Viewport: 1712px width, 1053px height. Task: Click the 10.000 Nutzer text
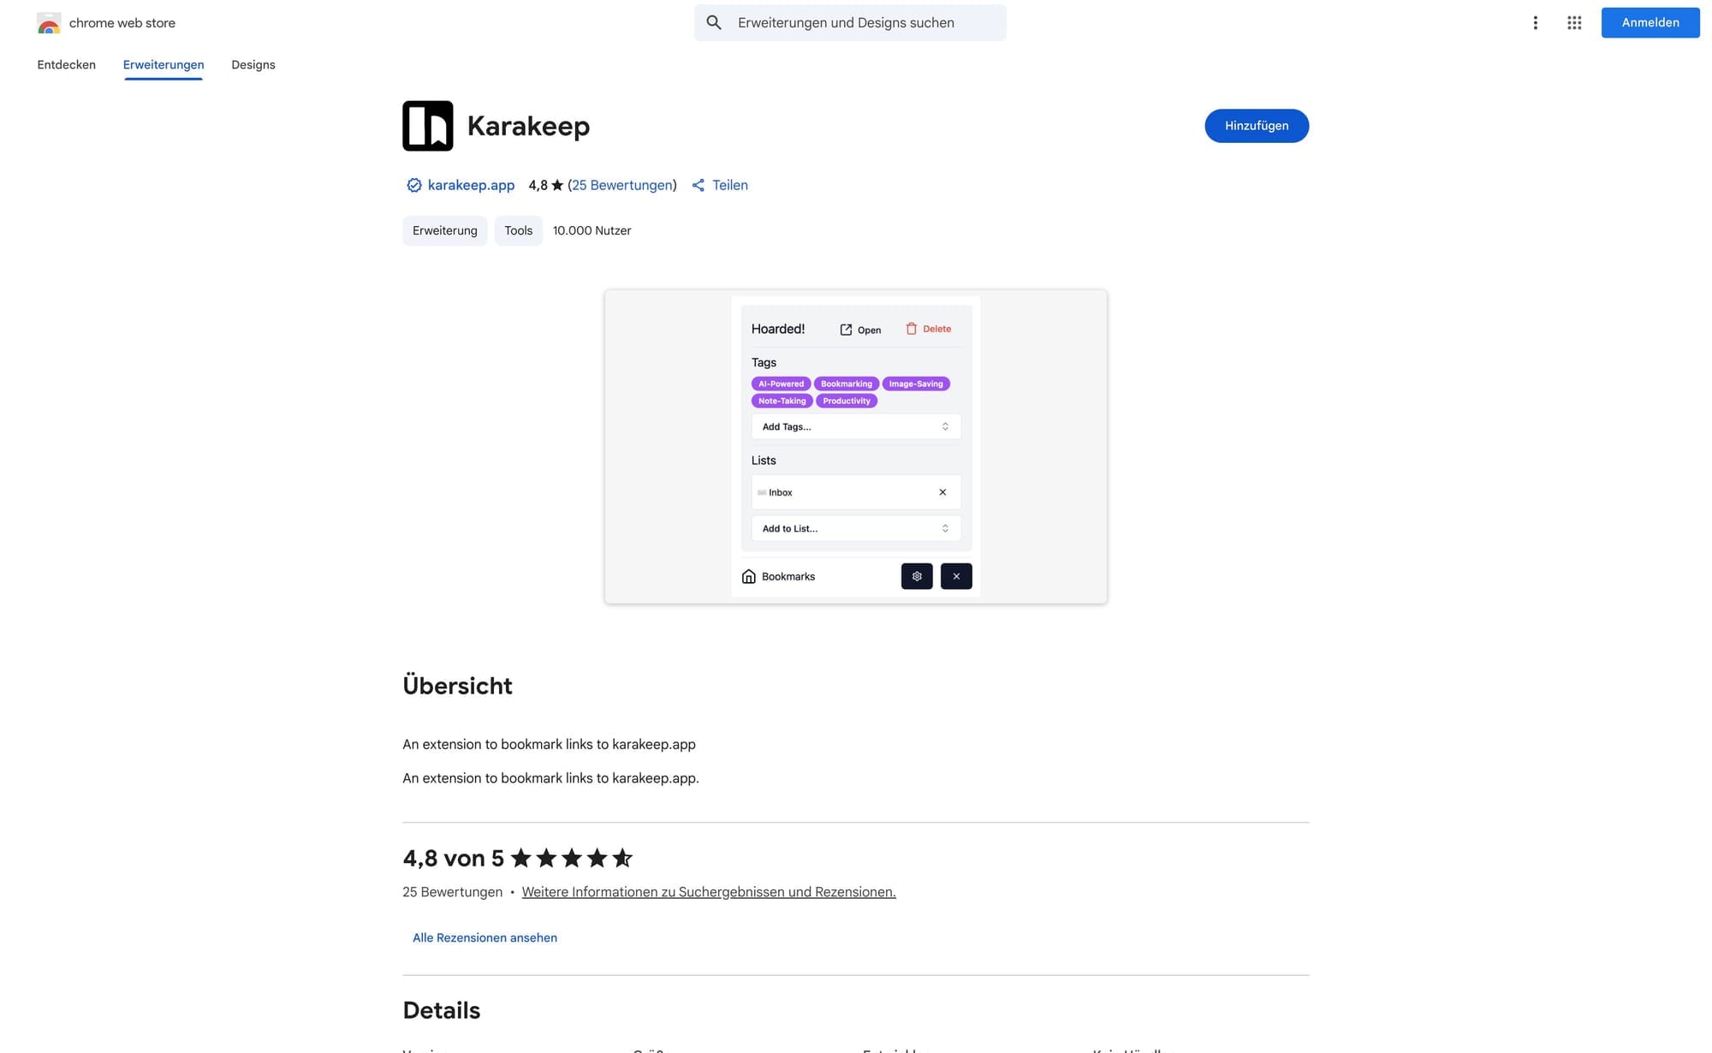click(591, 230)
